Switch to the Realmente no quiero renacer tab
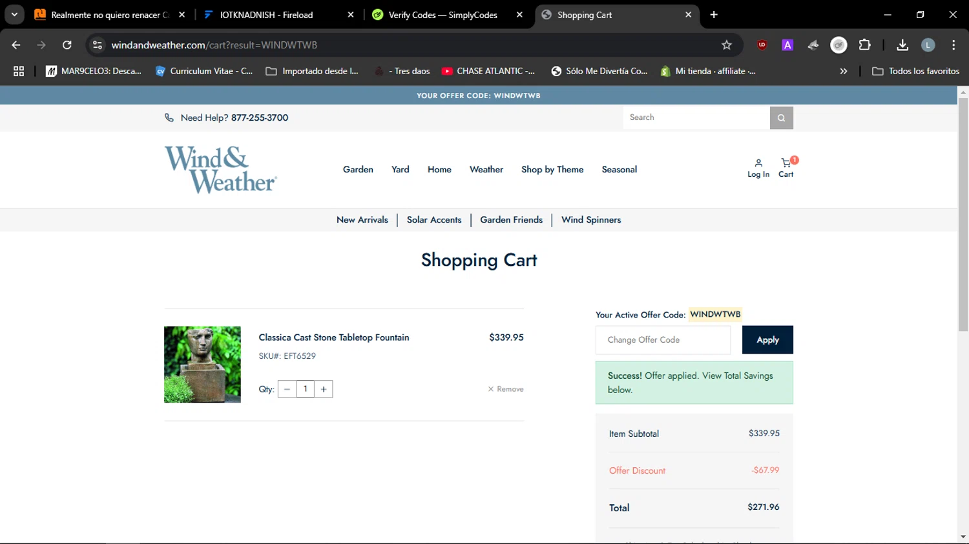Image resolution: width=969 pixels, height=544 pixels. pyautogui.click(x=110, y=15)
